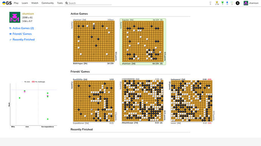The image size is (261, 146).
Task: Click the Active Games section heading
Action: coord(79,14)
